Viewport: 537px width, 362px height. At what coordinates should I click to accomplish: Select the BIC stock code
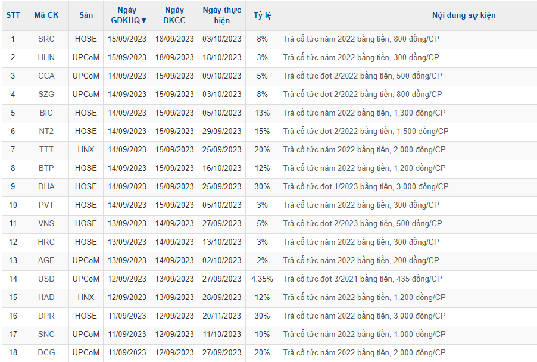tap(46, 113)
